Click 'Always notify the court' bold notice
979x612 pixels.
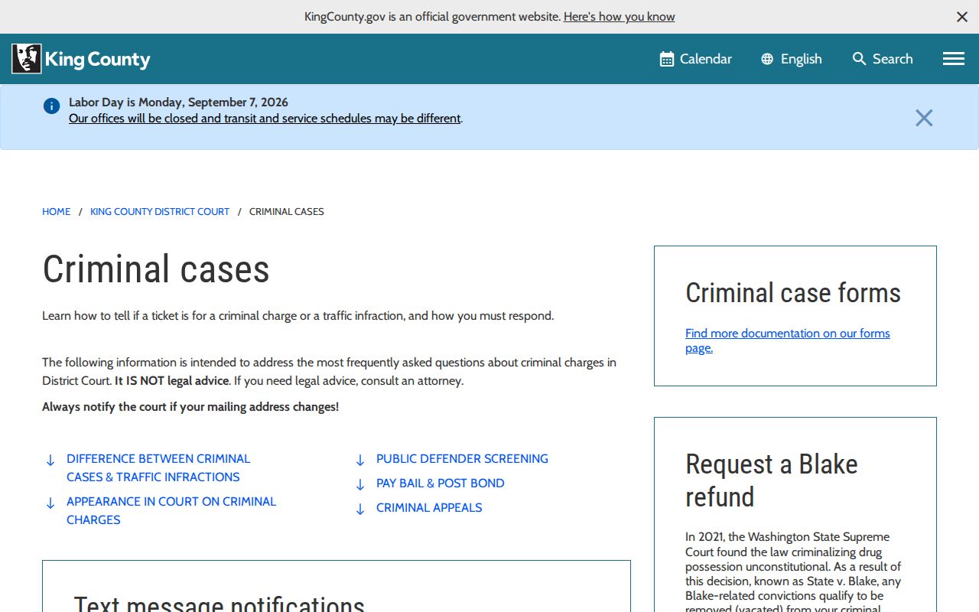pos(190,407)
